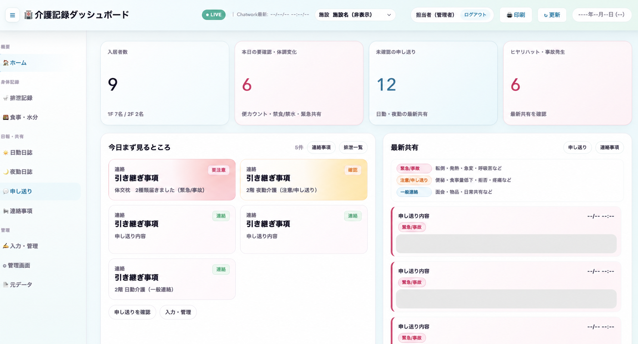
Task: Open the card for 2階 日勤介護（一般連絡）
Action: 172,279
